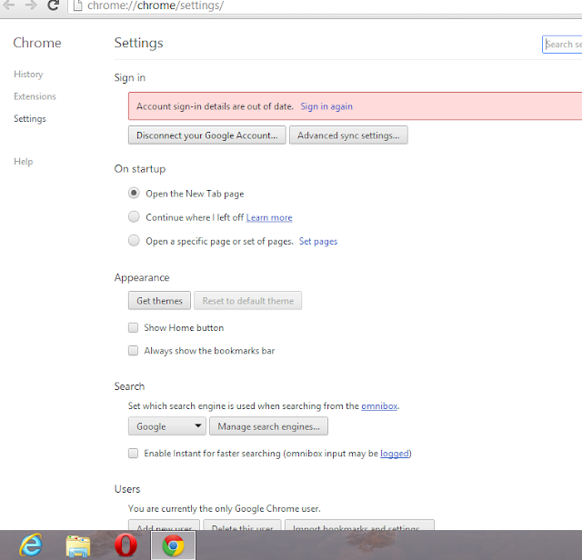Image resolution: width=582 pixels, height=560 pixels.
Task: Focus the Search settings field
Action: (x=562, y=45)
